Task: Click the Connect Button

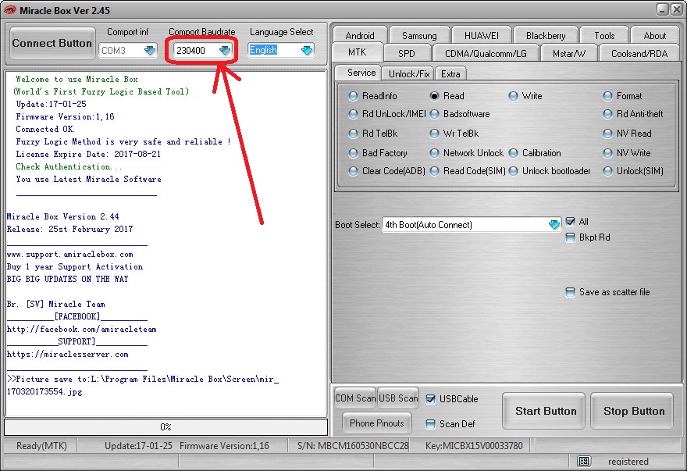Action: pos(52,43)
